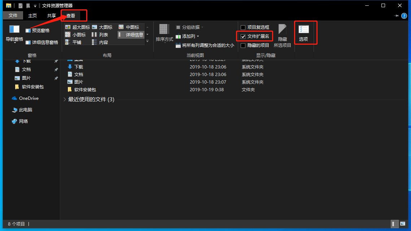This screenshot has width=411, height=231.
Task: Click the File Explorer icon in the title bar
Action: tap(9, 5)
